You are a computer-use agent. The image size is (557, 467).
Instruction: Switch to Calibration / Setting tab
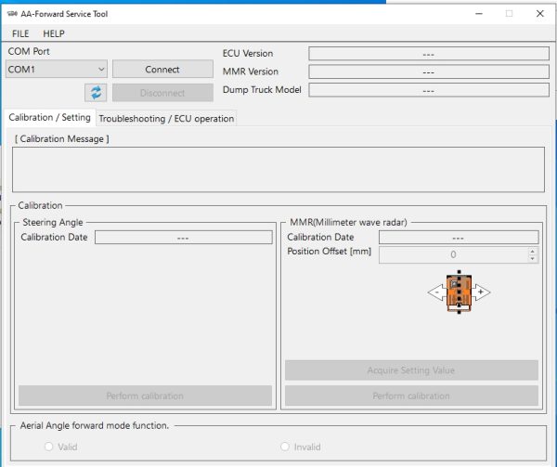tap(50, 118)
